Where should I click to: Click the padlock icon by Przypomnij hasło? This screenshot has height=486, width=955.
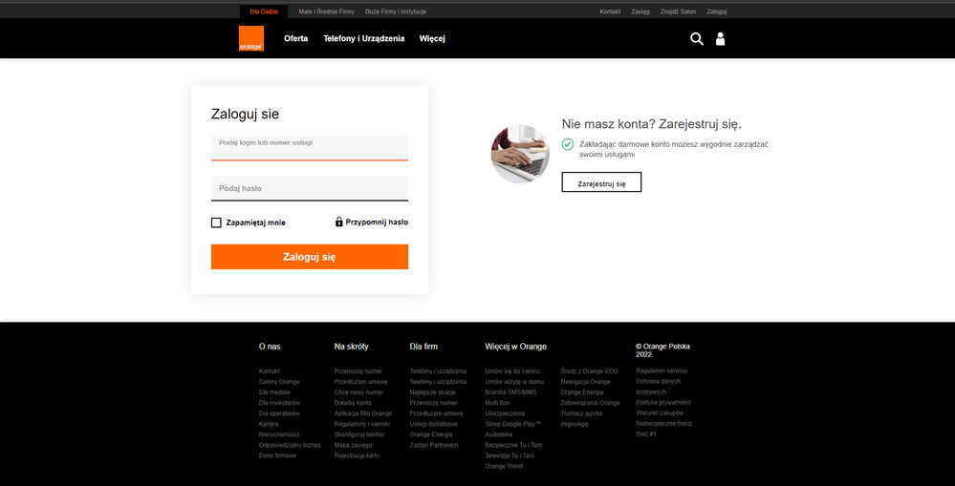coord(338,222)
